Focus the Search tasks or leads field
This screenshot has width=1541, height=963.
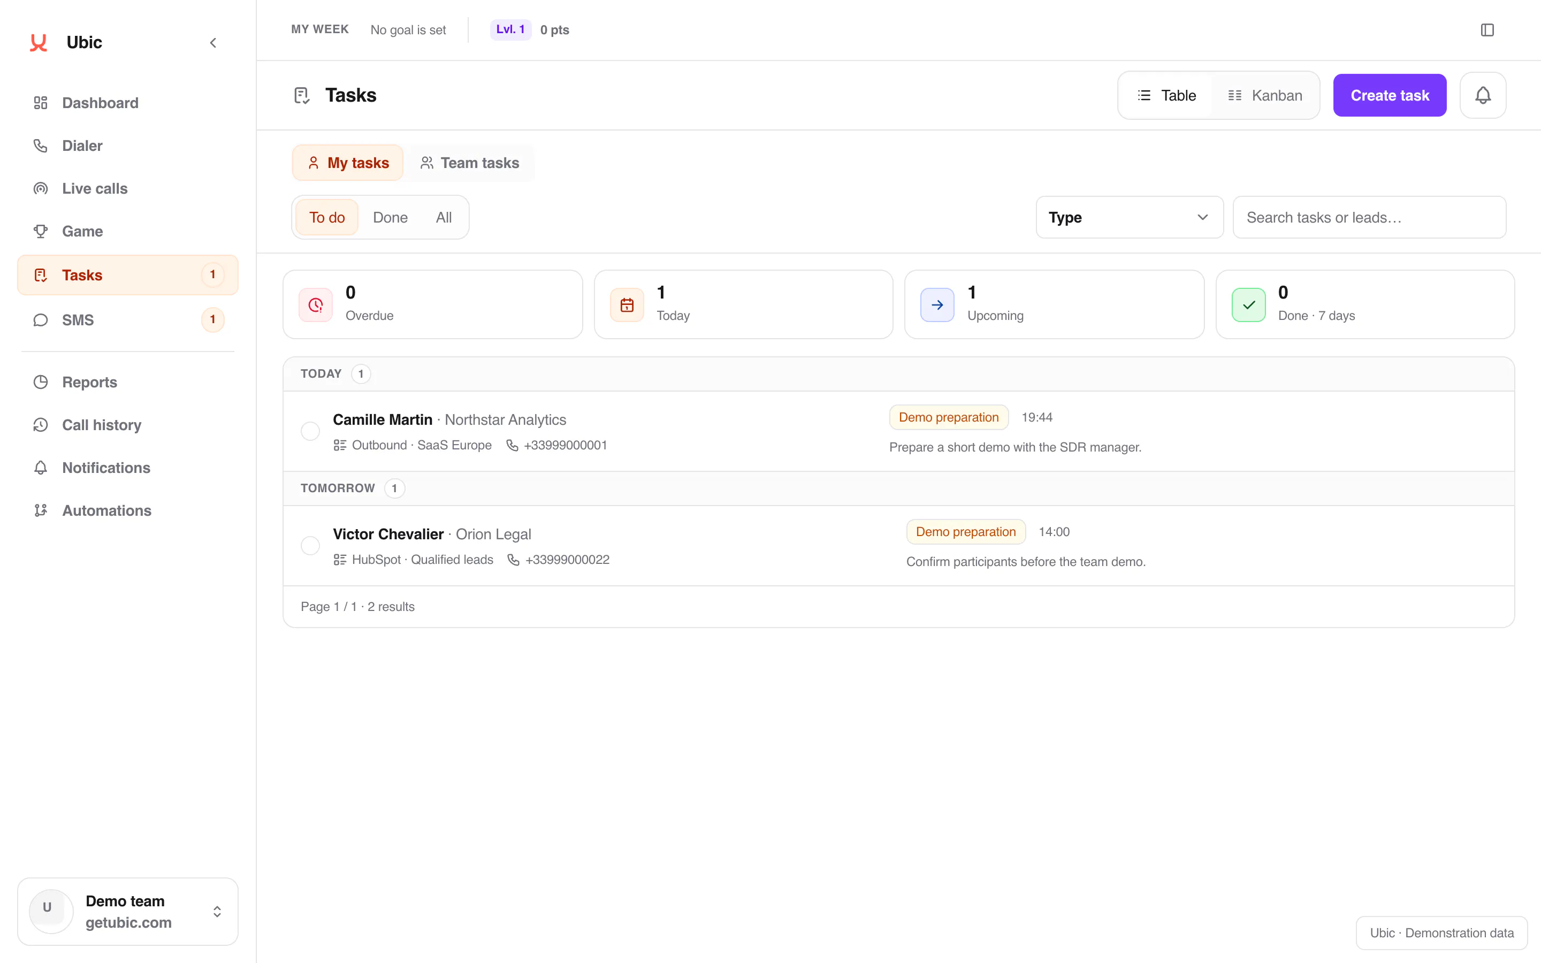click(x=1369, y=217)
